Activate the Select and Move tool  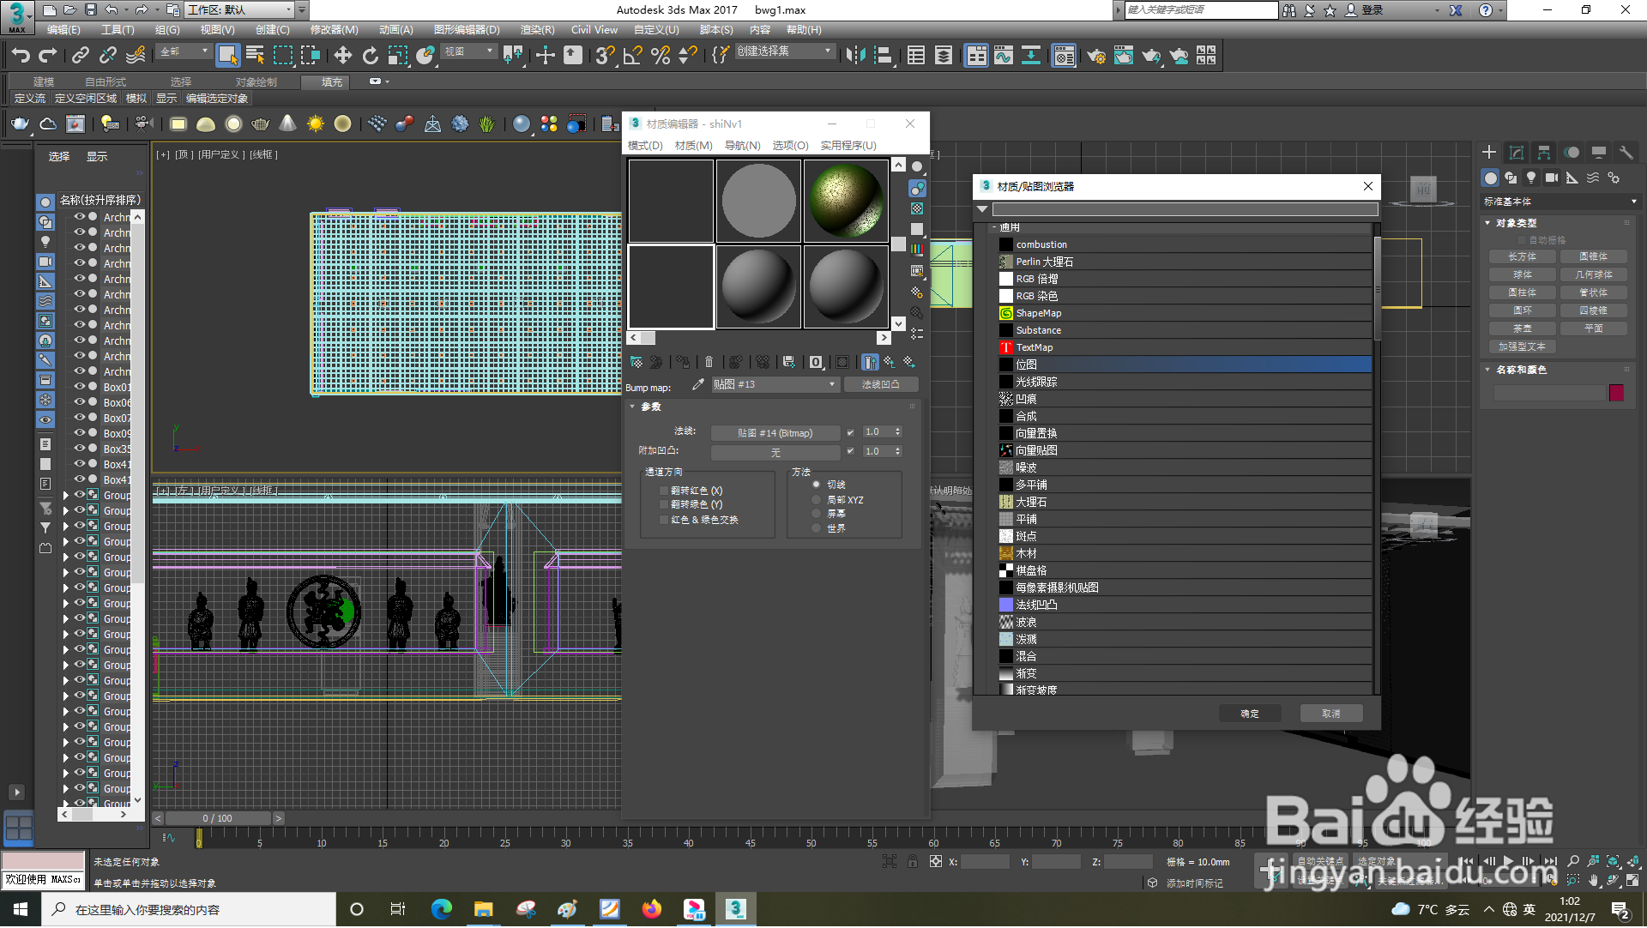(343, 56)
